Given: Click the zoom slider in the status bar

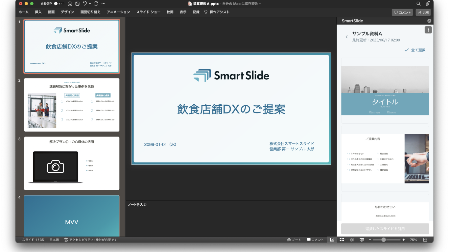Looking at the screenshot, I should point(387,240).
